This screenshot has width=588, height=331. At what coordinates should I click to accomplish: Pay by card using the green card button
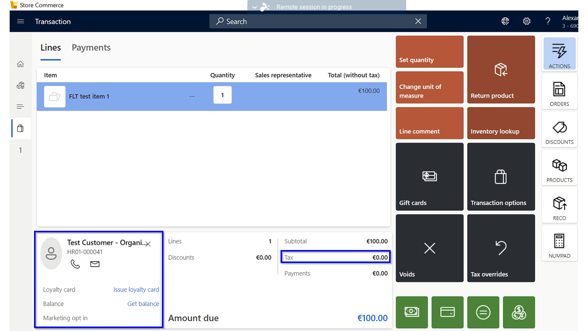447,312
